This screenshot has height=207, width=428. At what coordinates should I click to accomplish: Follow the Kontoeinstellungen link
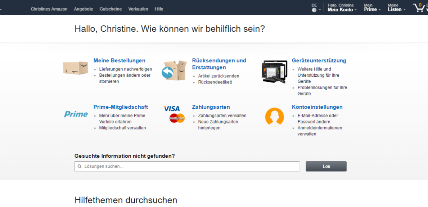317,107
